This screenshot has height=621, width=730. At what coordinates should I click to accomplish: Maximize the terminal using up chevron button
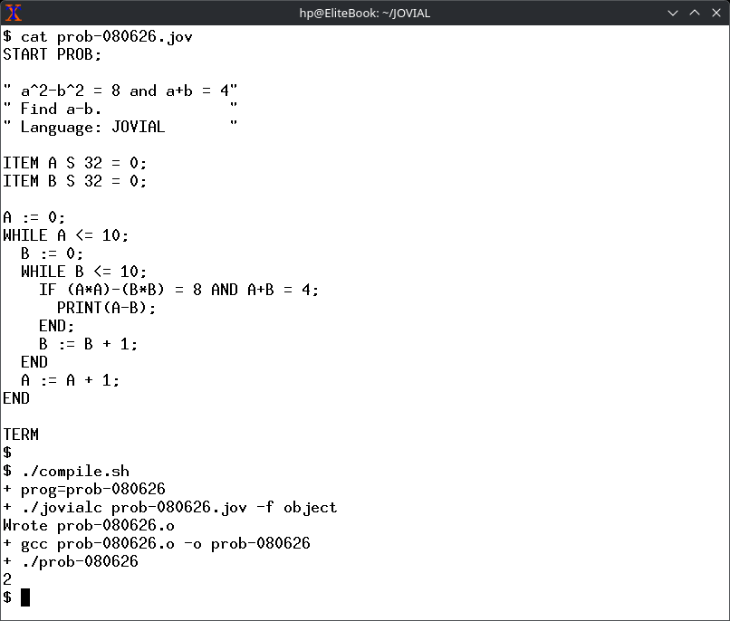[x=695, y=13]
